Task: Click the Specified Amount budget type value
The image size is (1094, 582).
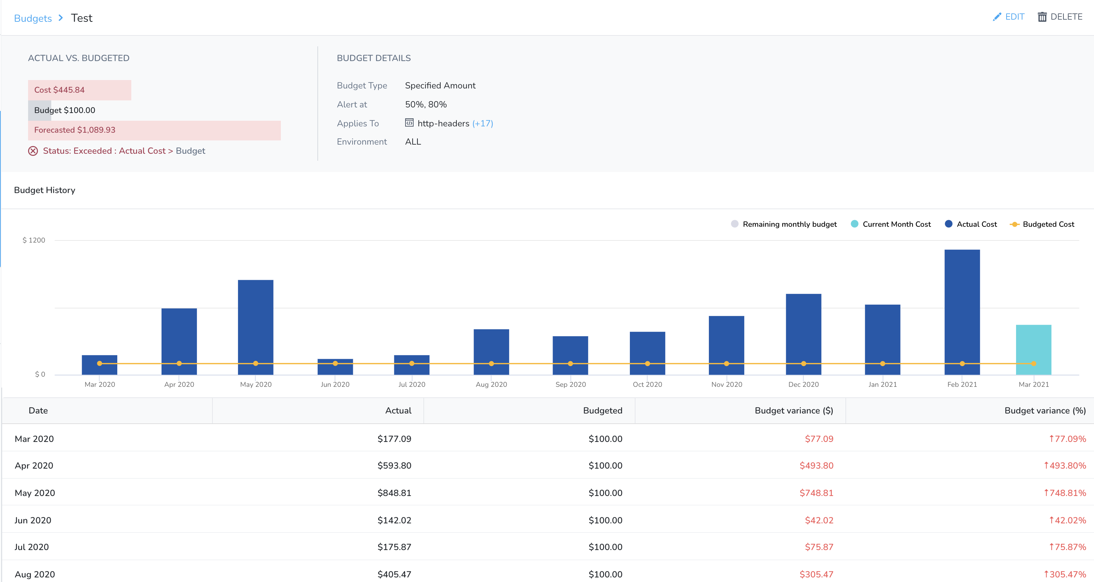Action: click(440, 85)
